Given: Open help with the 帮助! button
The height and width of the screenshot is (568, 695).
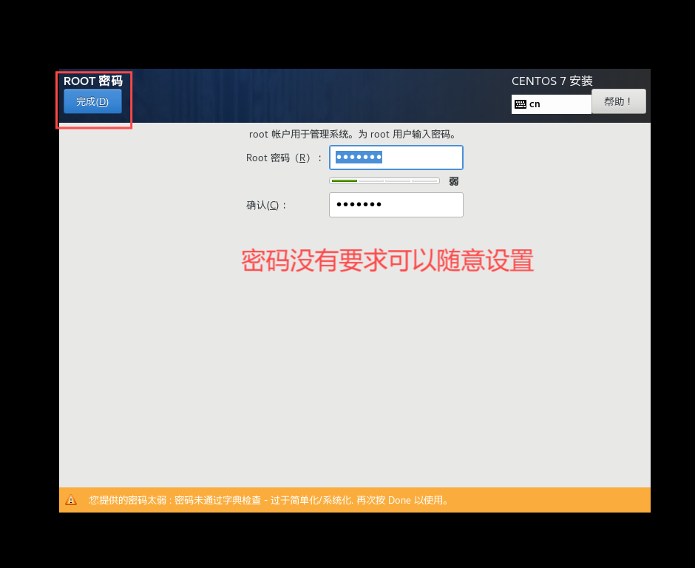Looking at the screenshot, I should tap(618, 101).
